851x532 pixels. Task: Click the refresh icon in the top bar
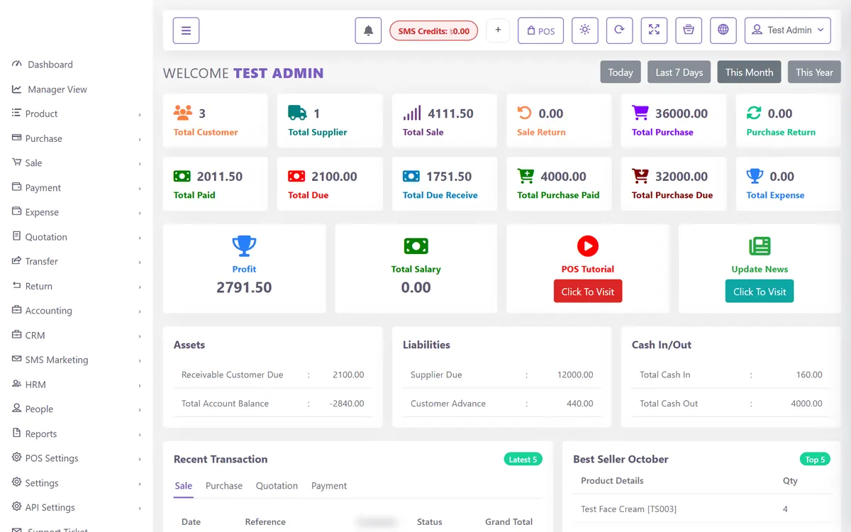click(x=619, y=31)
